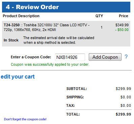Click the TAX amount $0.00
This screenshot has height=124, width=134.
click(x=126, y=105)
